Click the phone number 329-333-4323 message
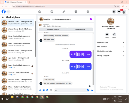The width and height of the screenshot is (129, 103). [49, 80]
